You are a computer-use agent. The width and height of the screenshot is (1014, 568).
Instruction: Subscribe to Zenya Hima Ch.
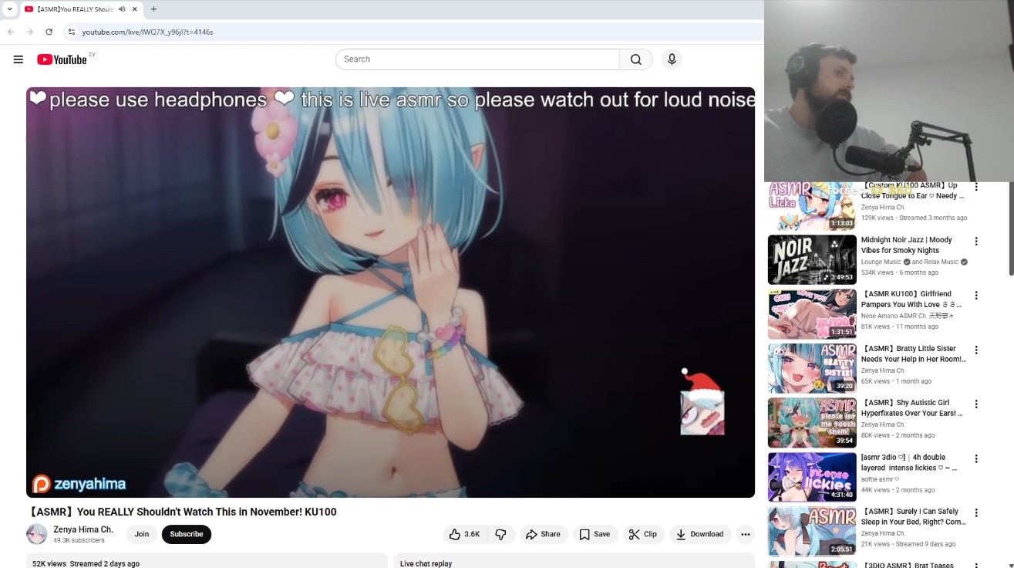click(187, 534)
